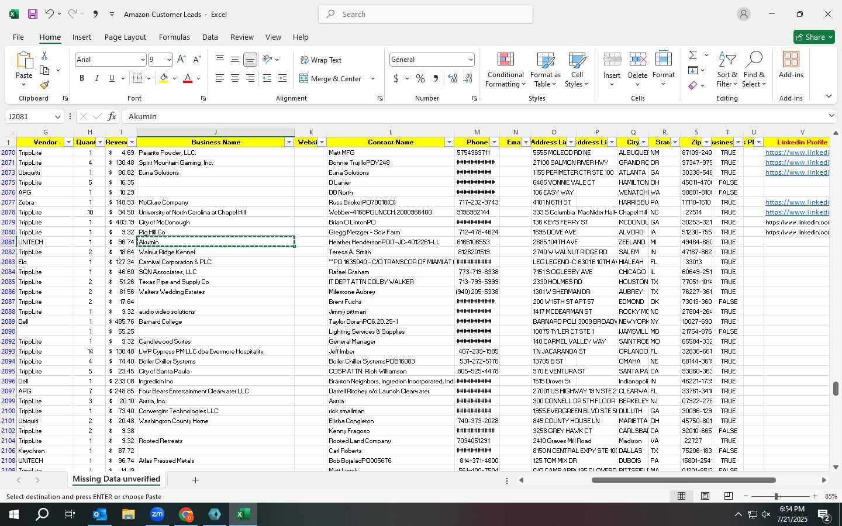Decrease font size with the small A icon
Screen dimensions: 842x526
coord(196,60)
